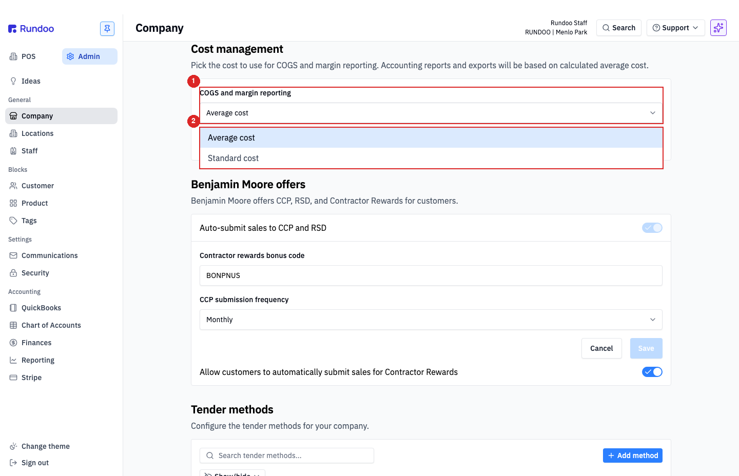
Task: Click the POS register icon
Action: (13, 56)
